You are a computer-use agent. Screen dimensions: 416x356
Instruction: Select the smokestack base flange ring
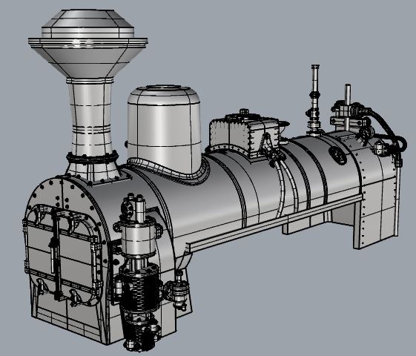coord(93,157)
